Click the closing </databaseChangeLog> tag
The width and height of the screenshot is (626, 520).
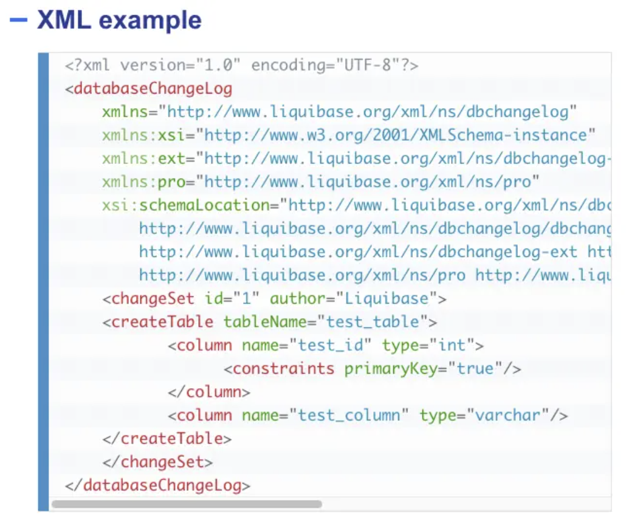coord(157,485)
